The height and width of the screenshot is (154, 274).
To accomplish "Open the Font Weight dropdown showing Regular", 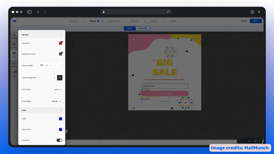I will [x=56, y=101].
